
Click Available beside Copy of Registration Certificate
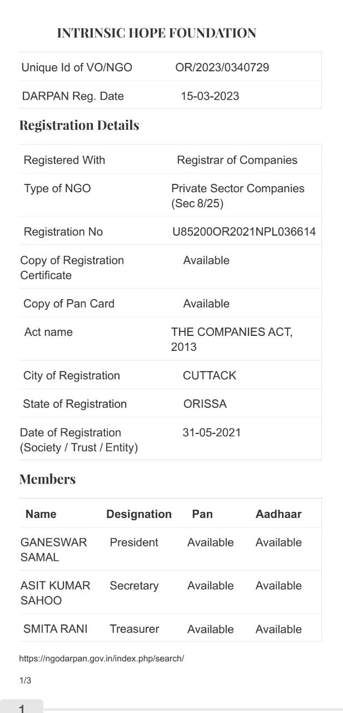pyautogui.click(x=206, y=261)
